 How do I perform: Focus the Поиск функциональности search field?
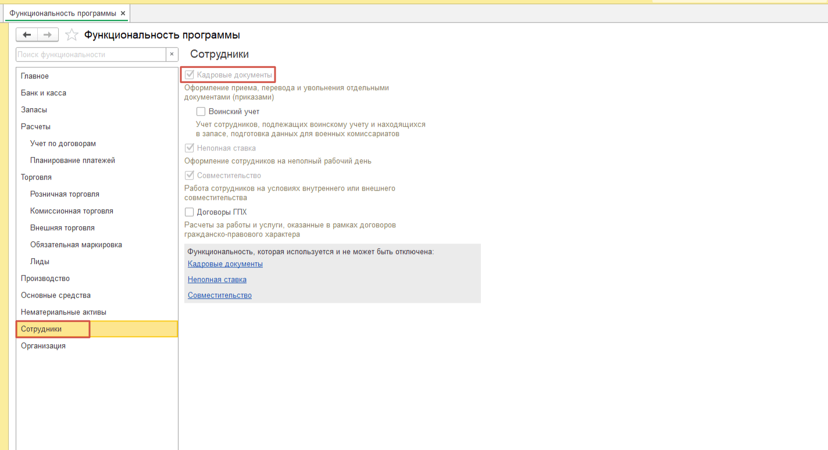tap(91, 55)
